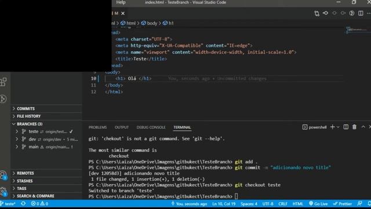Click the powershell terminal label
The image size is (371, 209).
pyautogui.click(x=314, y=127)
